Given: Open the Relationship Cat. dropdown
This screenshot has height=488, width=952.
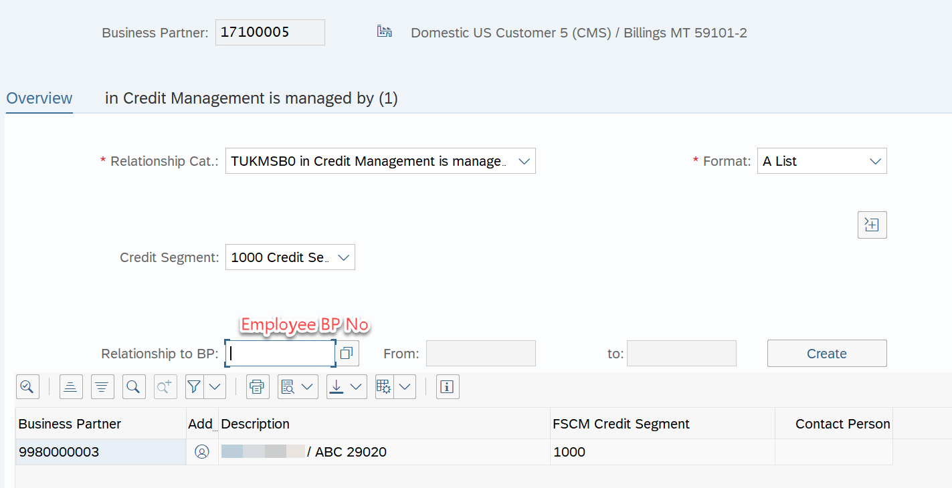Looking at the screenshot, I should click(x=524, y=161).
